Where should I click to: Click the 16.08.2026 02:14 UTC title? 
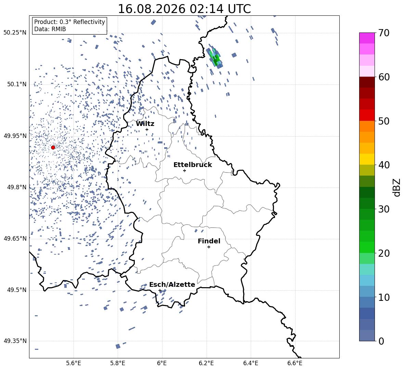pyautogui.click(x=184, y=9)
